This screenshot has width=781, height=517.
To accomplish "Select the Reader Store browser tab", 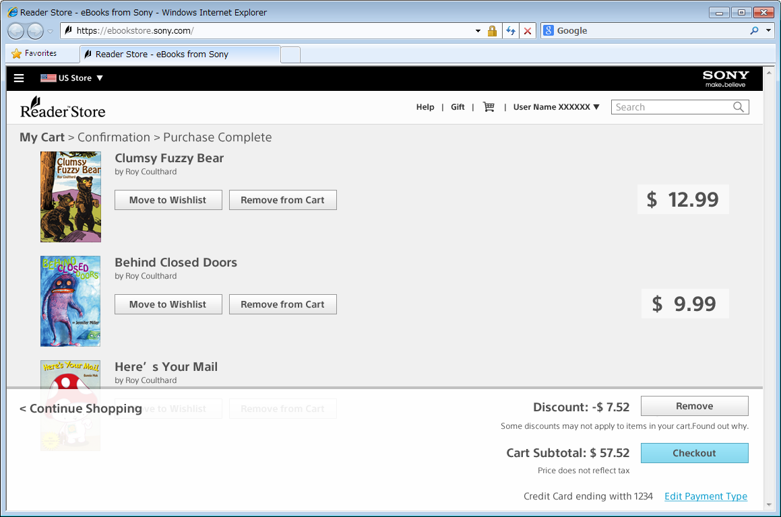I will (x=181, y=55).
